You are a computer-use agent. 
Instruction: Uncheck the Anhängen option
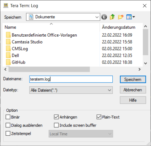click(56, 117)
